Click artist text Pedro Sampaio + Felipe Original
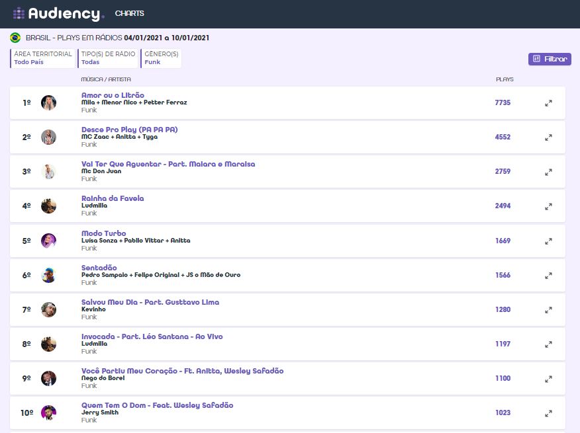Viewport: 580px width, 433px height. point(161,275)
